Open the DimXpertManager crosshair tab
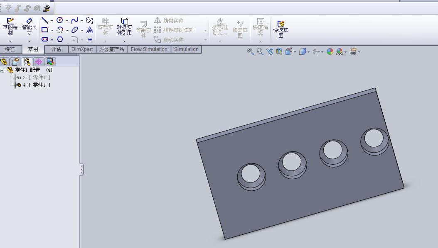Screen dimensions: 438x248 point(39,61)
